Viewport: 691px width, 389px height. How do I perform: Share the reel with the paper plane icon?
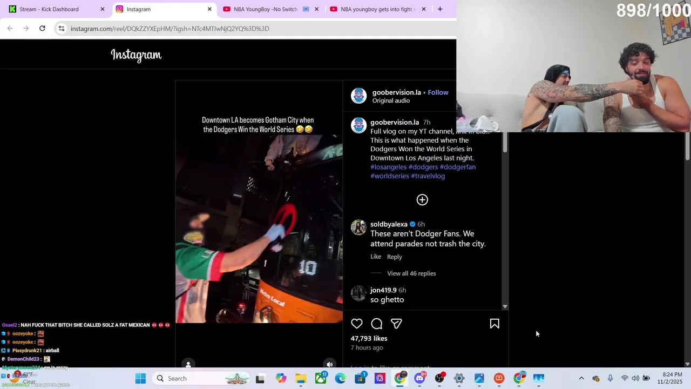[x=396, y=324]
